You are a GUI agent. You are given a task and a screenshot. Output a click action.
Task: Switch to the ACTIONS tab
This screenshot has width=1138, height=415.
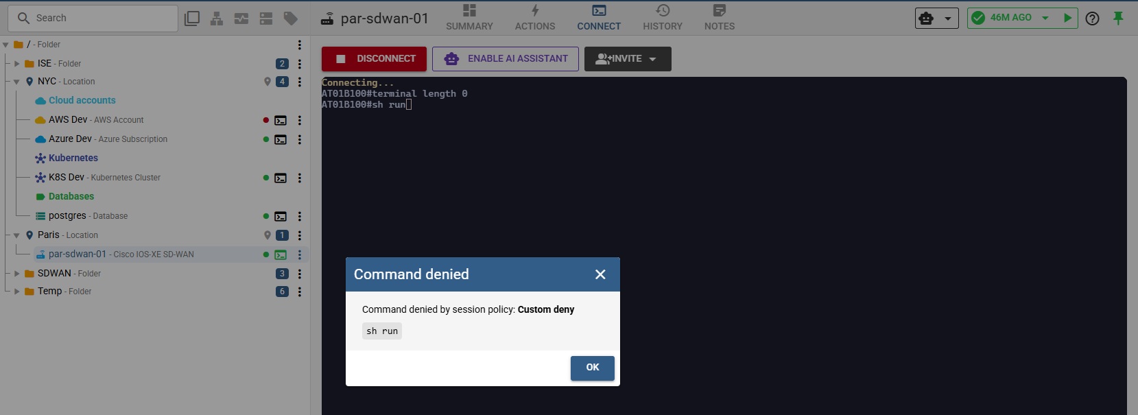click(x=535, y=18)
